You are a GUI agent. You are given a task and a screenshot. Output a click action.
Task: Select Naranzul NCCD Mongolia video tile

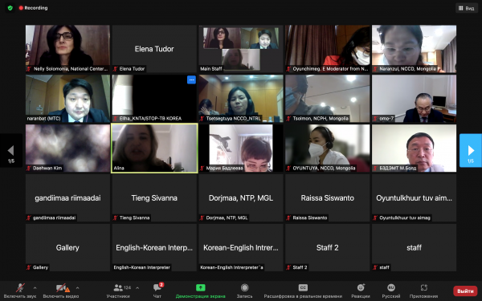click(x=414, y=48)
